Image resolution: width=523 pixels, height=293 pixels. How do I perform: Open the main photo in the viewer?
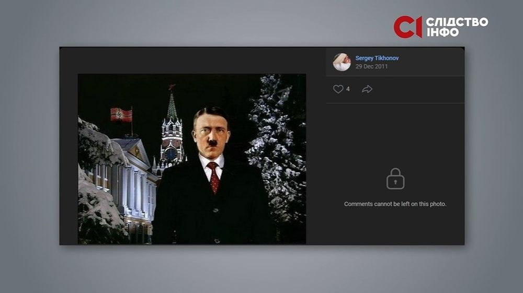coord(192,159)
